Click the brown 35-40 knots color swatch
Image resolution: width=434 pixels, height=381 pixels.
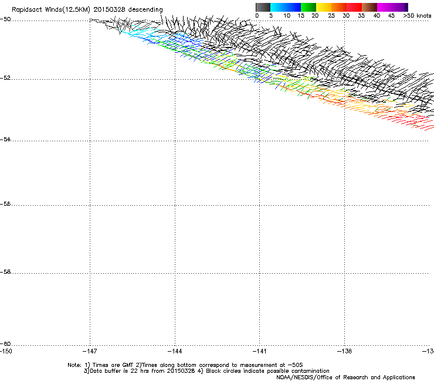pyautogui.click(x=369, y=7)
